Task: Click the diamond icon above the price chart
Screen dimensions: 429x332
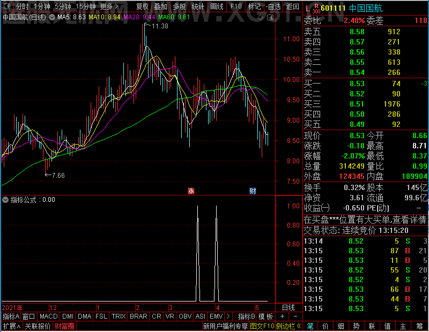Action: 261,18
